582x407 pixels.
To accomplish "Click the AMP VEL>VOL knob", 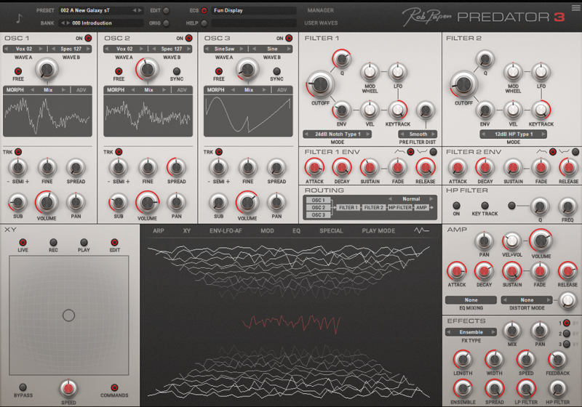I will point(512,241).
